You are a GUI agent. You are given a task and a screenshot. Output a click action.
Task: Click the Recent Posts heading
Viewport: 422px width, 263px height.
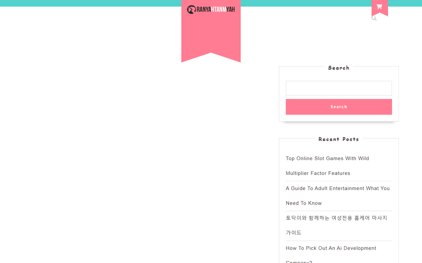tap(338, 139)
